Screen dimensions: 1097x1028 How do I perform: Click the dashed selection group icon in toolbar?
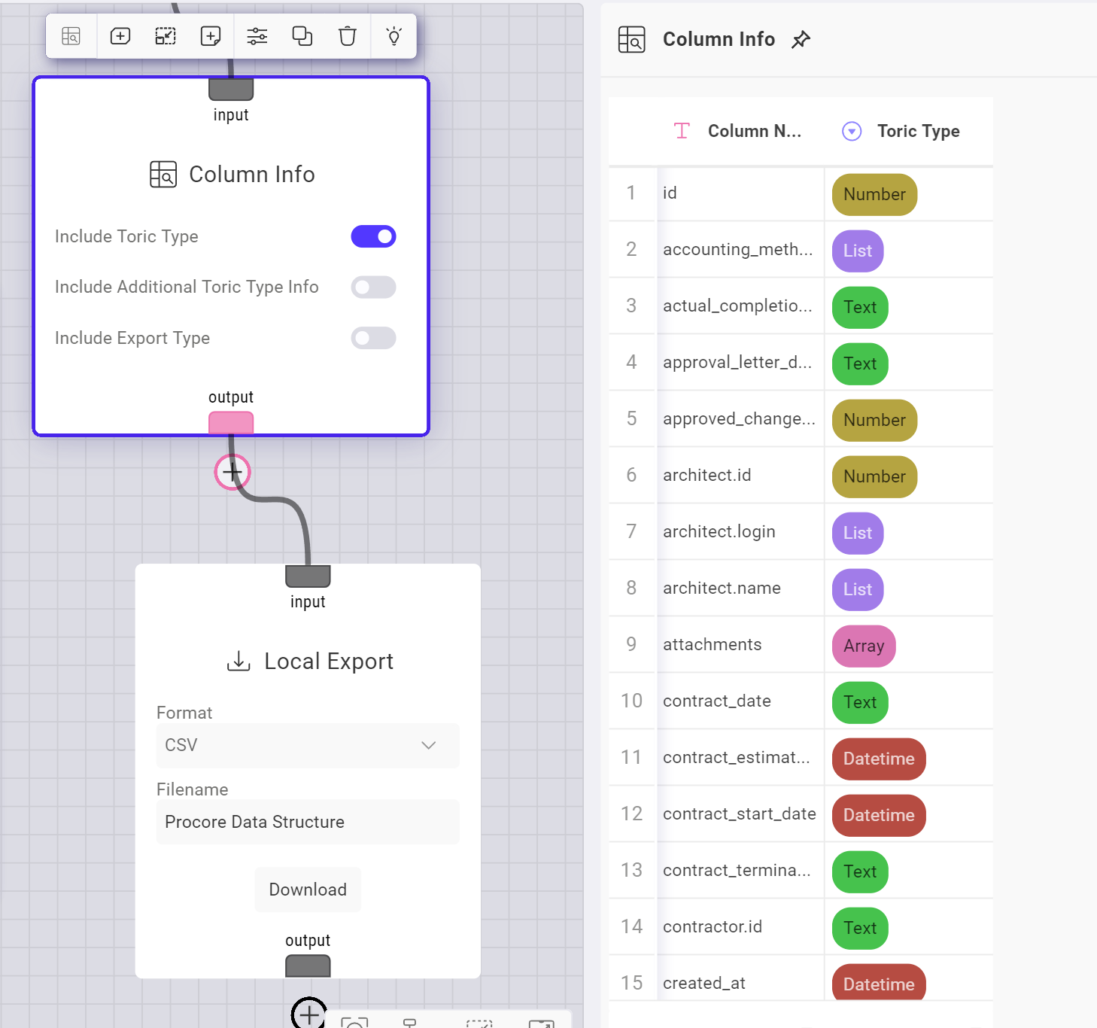tap(166, 36)
